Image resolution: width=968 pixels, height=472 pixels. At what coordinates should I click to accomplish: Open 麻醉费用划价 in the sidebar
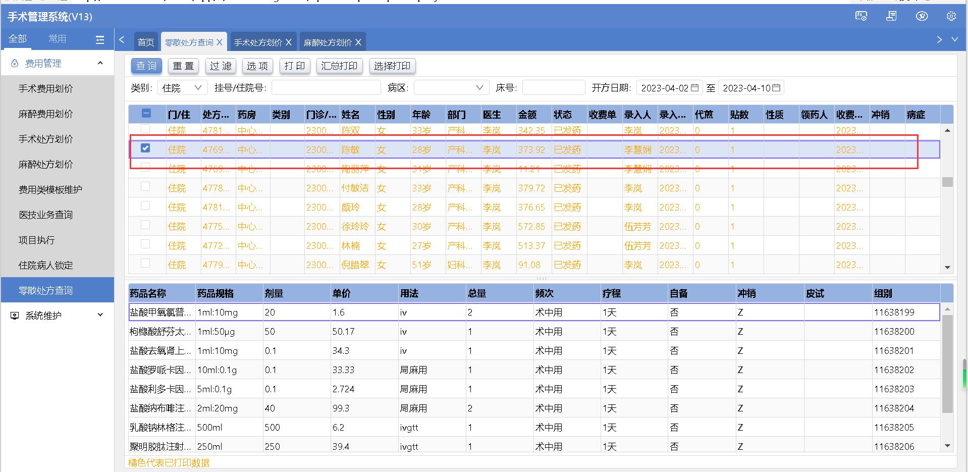[58, 114]
